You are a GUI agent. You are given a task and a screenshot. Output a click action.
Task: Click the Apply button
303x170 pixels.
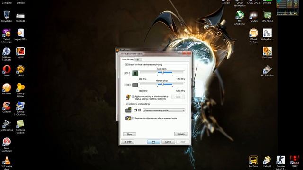coord(183,142)
